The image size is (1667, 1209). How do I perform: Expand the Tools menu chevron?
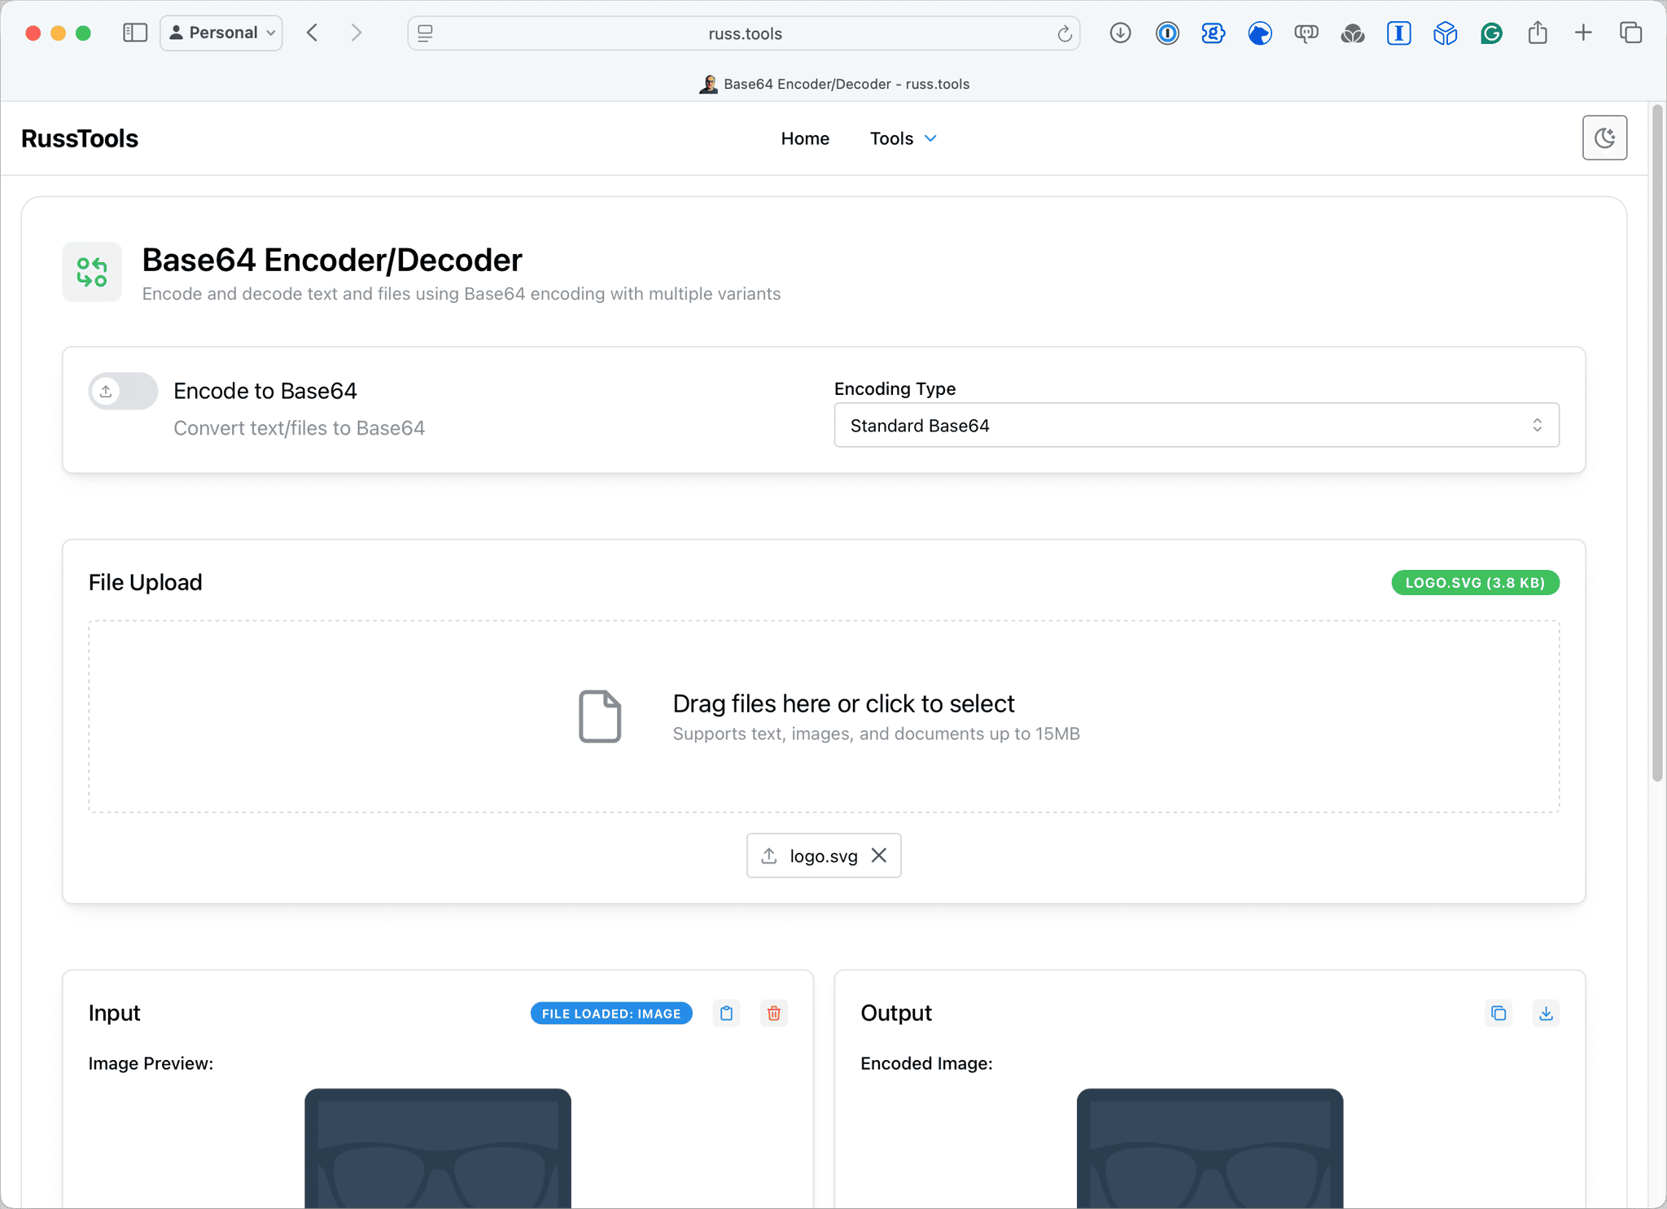(x=930, y=138)
